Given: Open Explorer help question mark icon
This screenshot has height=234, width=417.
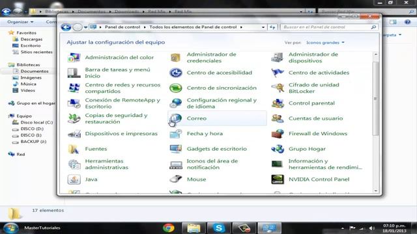Looking at the screenshot, I should click(407, 22).
